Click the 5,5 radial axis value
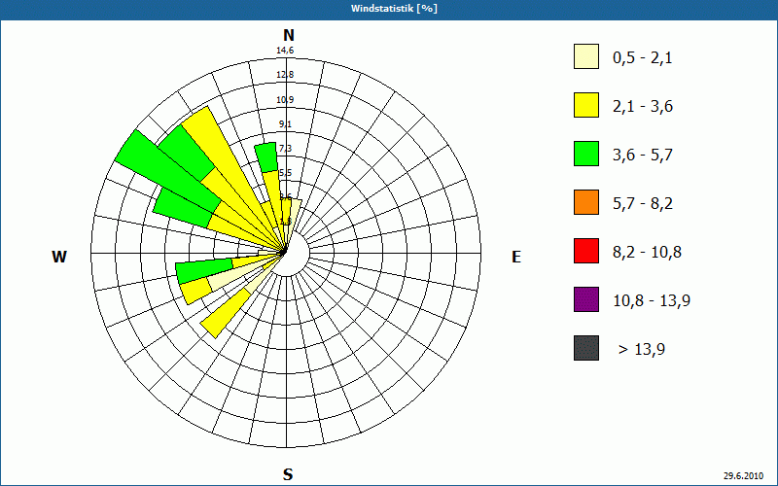The image size is (778, 486). (x=285, y=173)
